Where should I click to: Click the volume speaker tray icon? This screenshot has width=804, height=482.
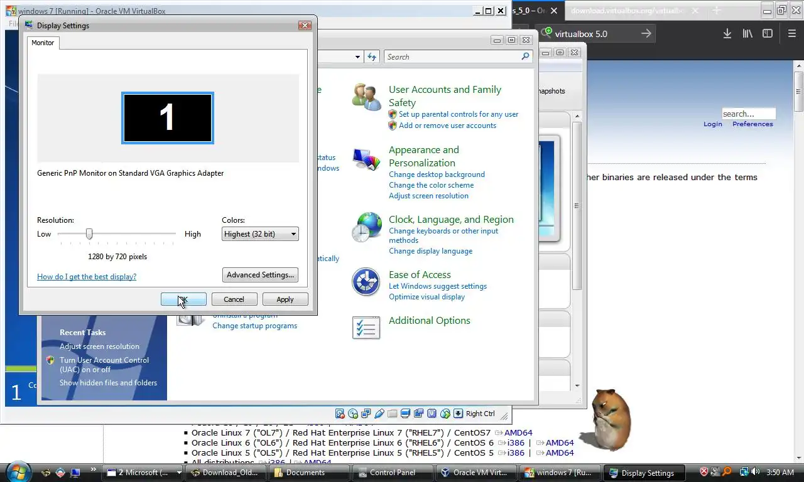click(x=754, y=472)
